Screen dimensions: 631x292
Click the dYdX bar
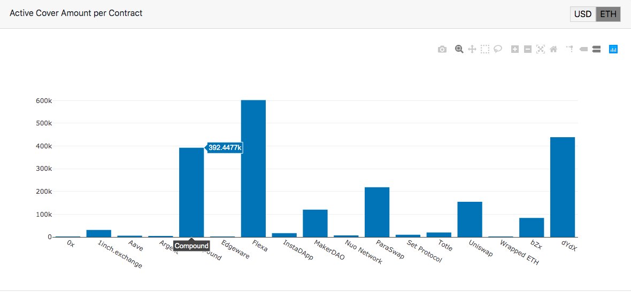[x=563, y=187]
